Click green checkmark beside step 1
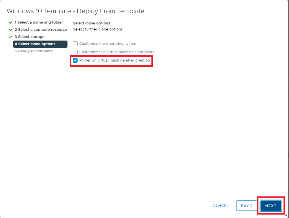This screenshot has height=218, width=289. point(11,22)
